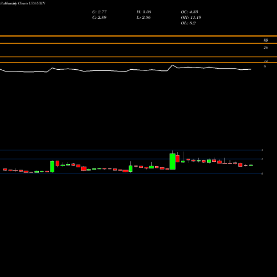Click the 5 axis label beside the candlesticks
The image size is (277, 277).
[262, 159]
